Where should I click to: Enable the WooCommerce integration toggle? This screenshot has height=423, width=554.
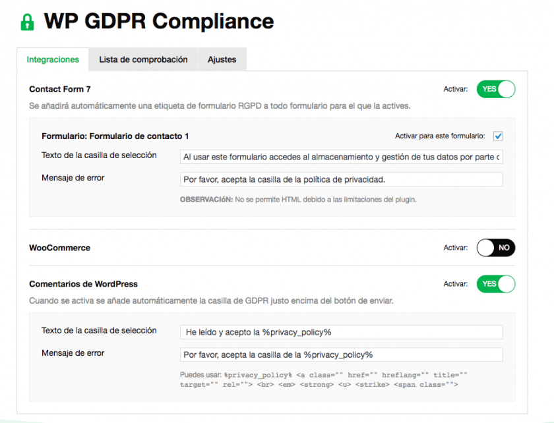495,248
